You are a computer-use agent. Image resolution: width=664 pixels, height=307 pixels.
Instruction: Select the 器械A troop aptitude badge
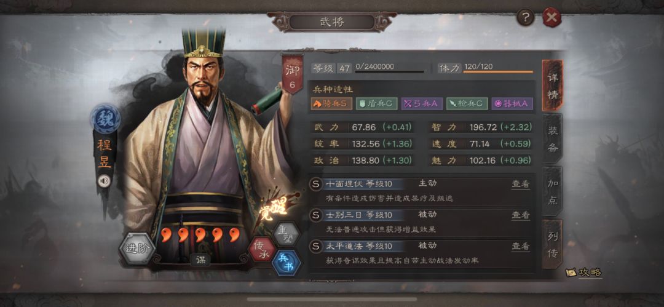[512, 104]
